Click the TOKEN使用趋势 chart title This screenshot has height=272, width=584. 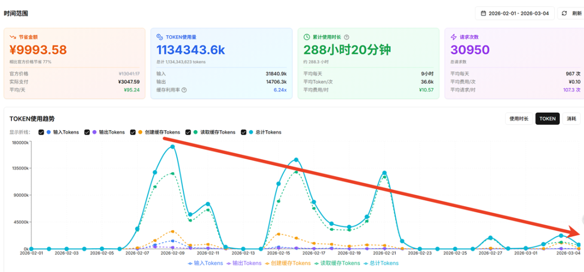click(32, 119)
